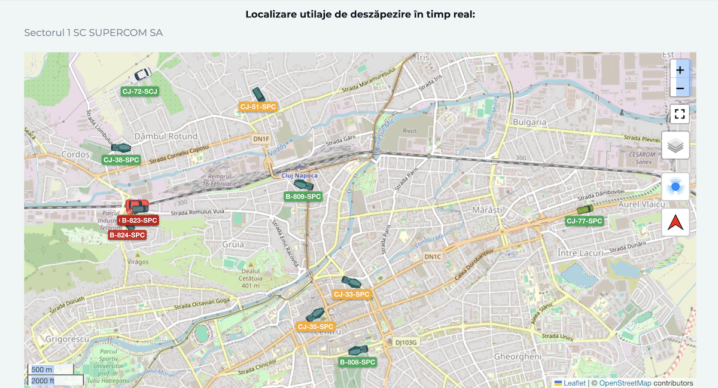Click the B-808-SPC green label
Image resolution: width=718 pixels, height=388 pixels.
click(358, 362)
